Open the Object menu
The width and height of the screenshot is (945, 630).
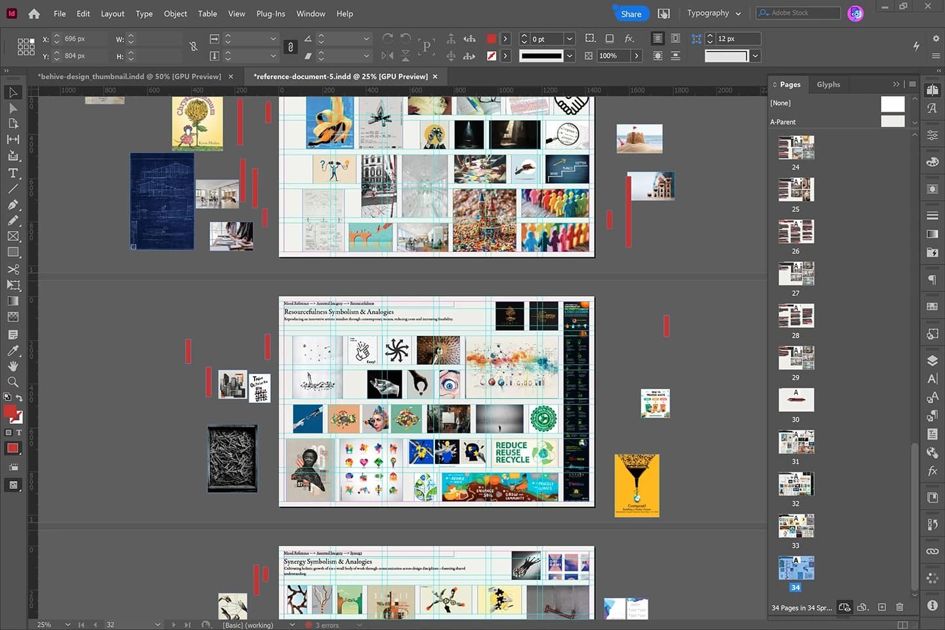point(175,13)
